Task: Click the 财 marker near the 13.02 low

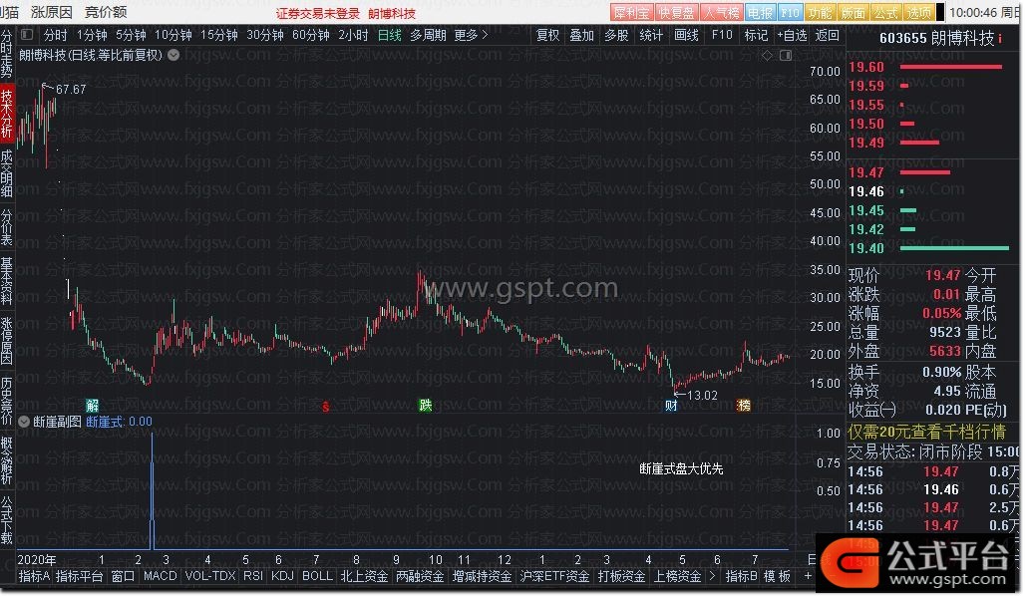Action: (x=671, y=406)
